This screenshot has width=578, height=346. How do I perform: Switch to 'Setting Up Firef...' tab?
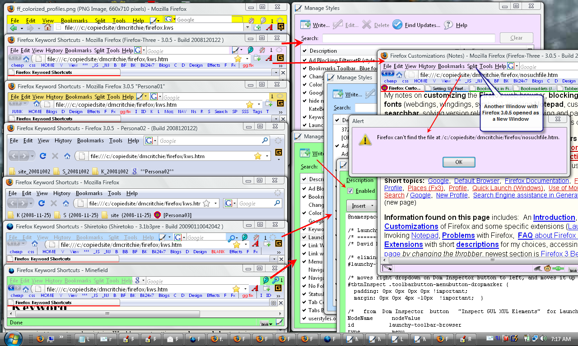tap(446, 88)
